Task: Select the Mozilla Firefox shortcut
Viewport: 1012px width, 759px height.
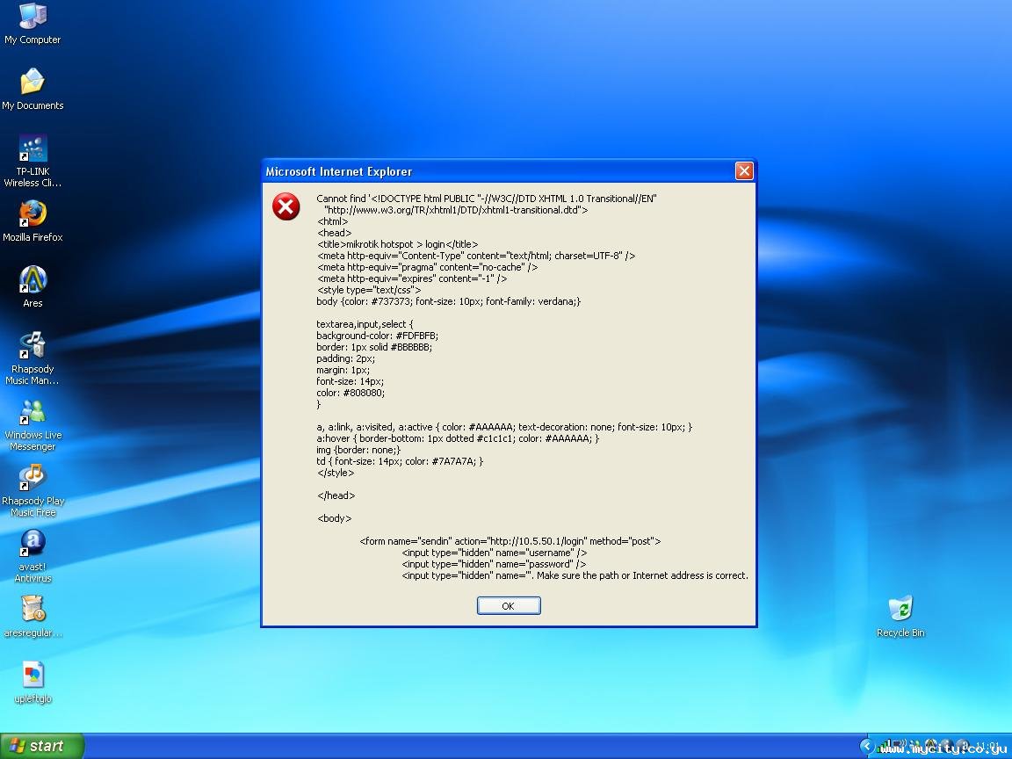Action: pos(33,221)
